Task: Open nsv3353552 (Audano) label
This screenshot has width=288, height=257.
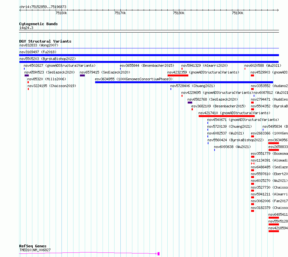Action: (269, 86)
